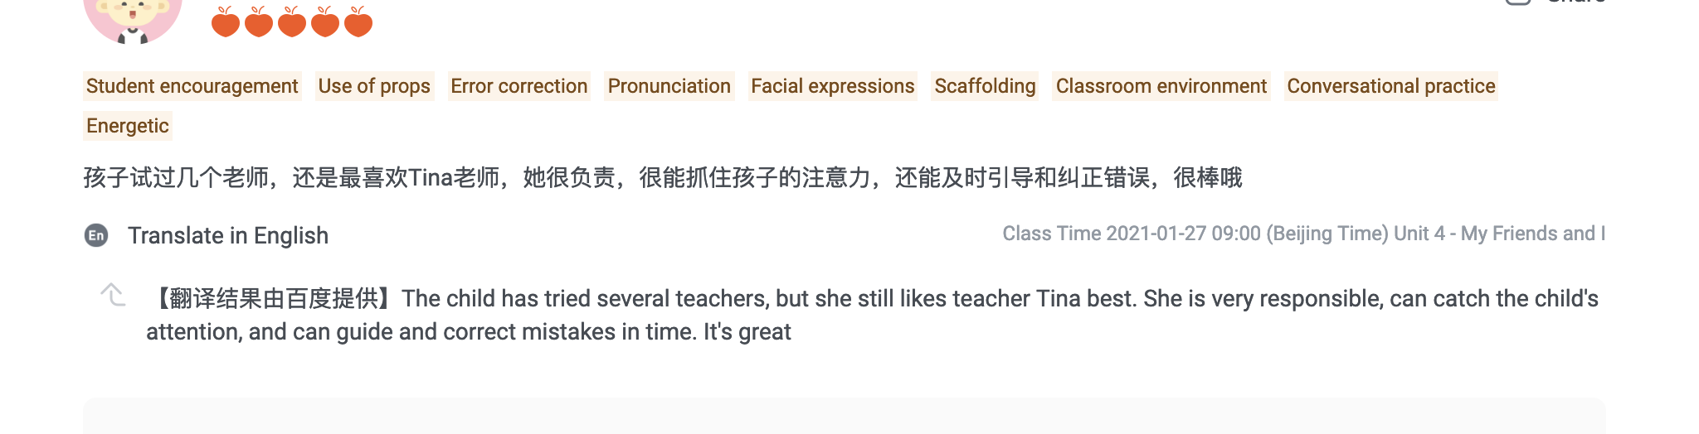Image resolution: width=1699 pixels, height=434 pixels.
Task: Click the Classroom environment tag
Action: coord(1161,86)
